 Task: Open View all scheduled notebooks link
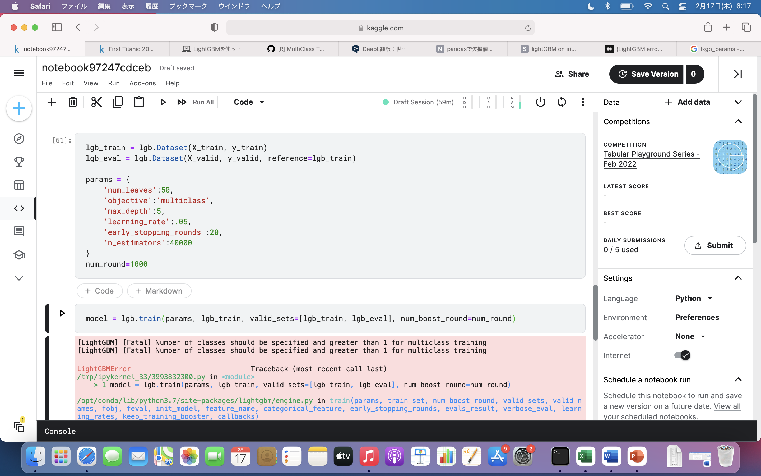click(727, 406)
